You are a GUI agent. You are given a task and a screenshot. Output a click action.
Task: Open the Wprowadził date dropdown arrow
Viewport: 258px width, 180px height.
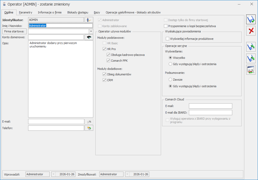click(x=53, y=174)
